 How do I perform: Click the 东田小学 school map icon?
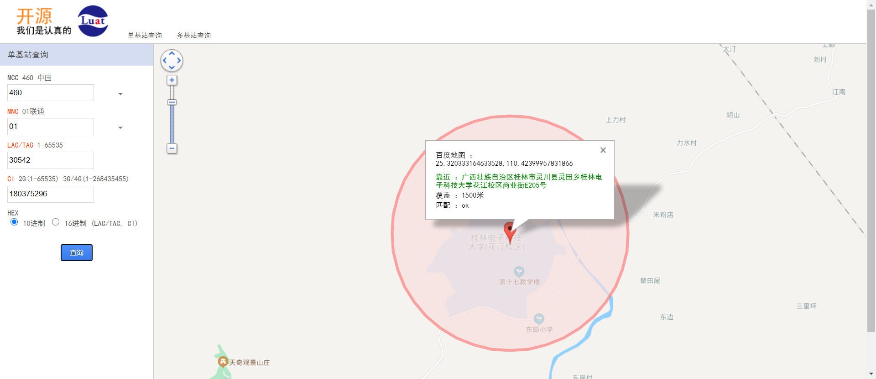click(539, 318)
